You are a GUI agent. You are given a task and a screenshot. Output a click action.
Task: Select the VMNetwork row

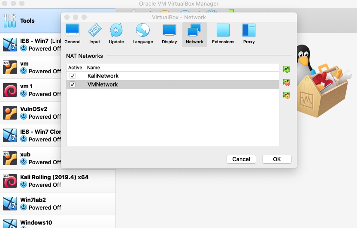[x=172, y=84]
